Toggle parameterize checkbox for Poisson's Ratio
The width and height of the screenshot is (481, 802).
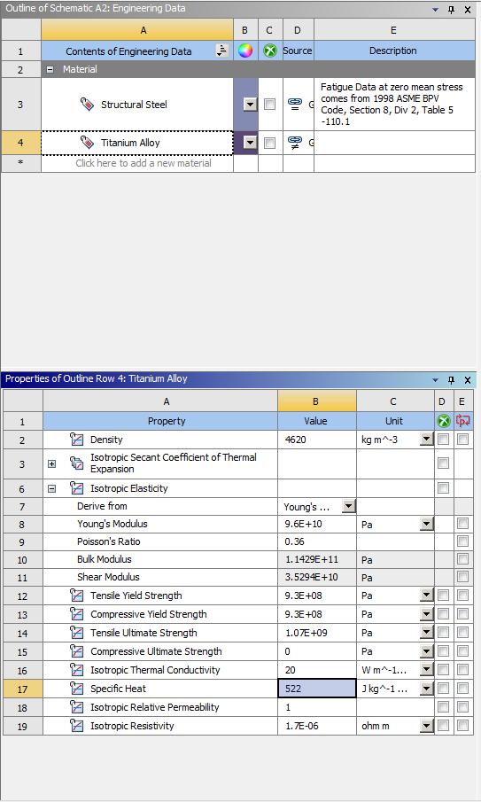pos(463,541)
